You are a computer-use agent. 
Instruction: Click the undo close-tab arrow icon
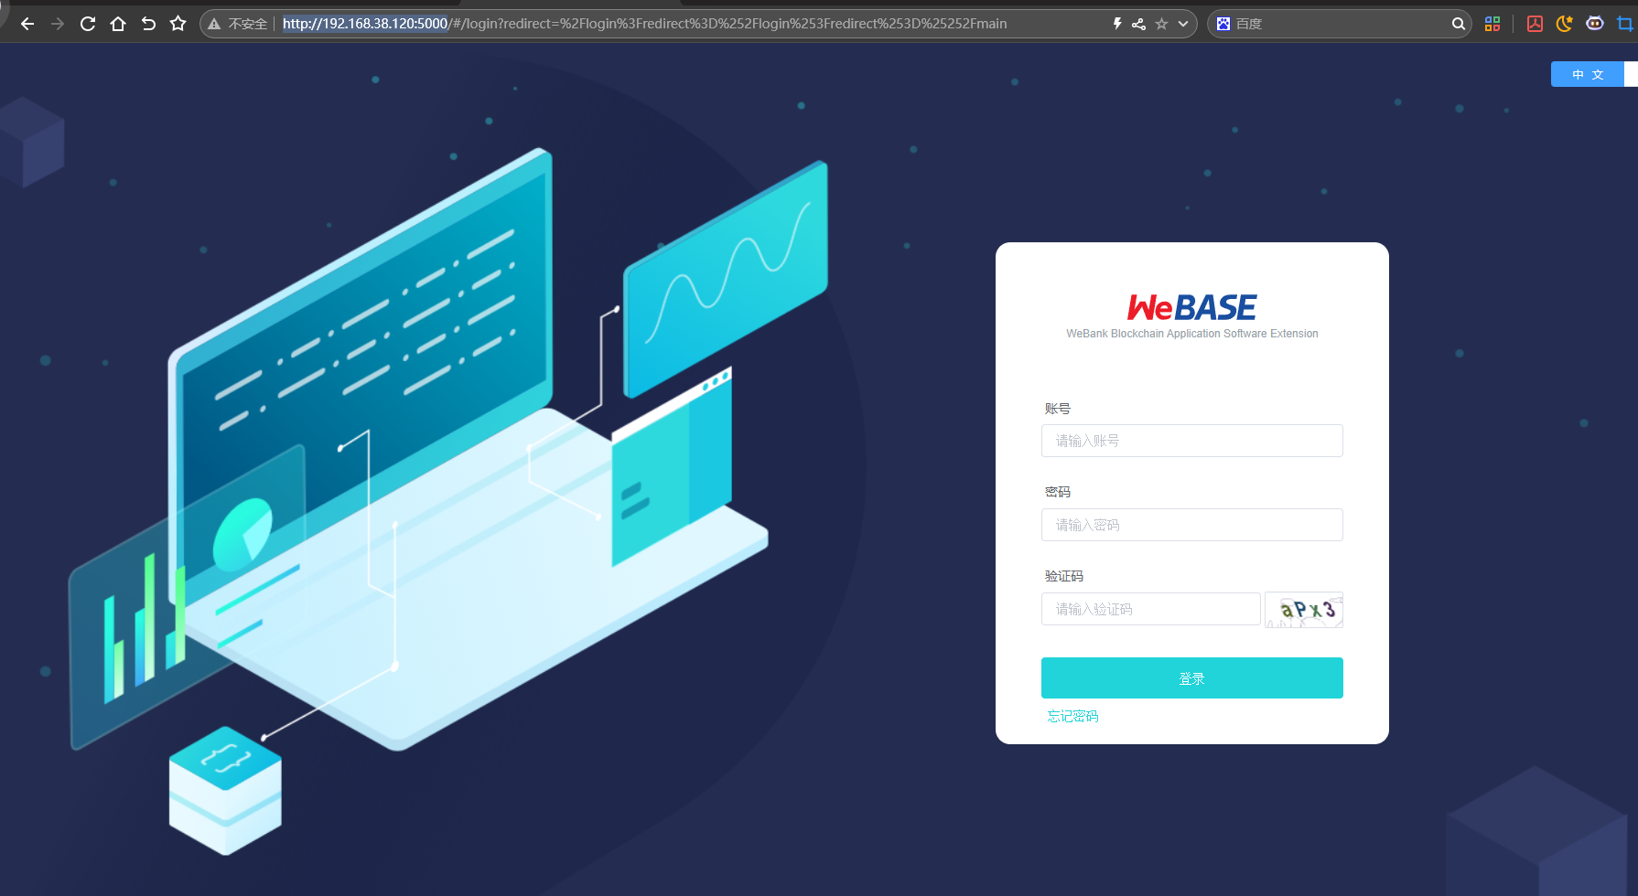[148, 24]
